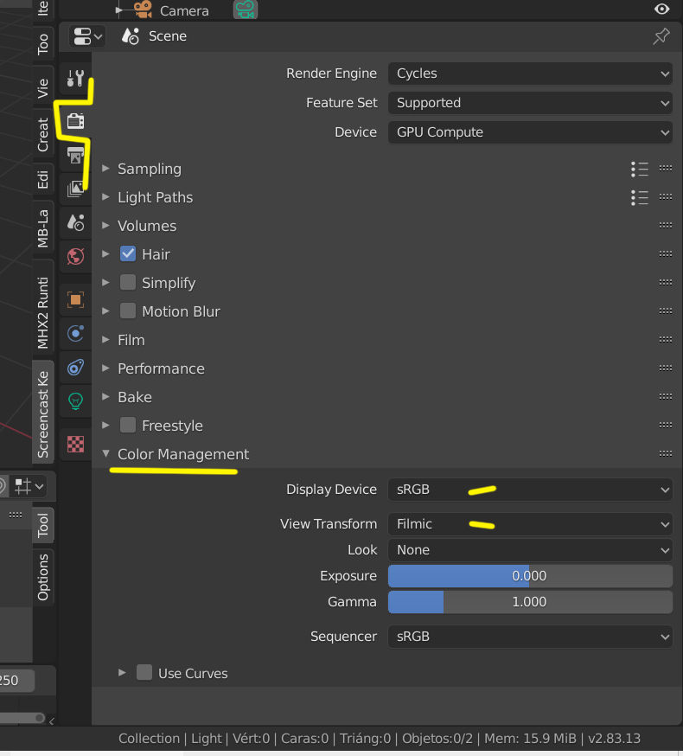Switch to the Options vertical tab
Screen dimensions: 683x756
click(x=43, y=577)
